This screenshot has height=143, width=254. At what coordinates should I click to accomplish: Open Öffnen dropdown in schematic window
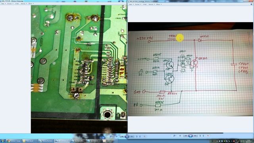tap(159, 4)
